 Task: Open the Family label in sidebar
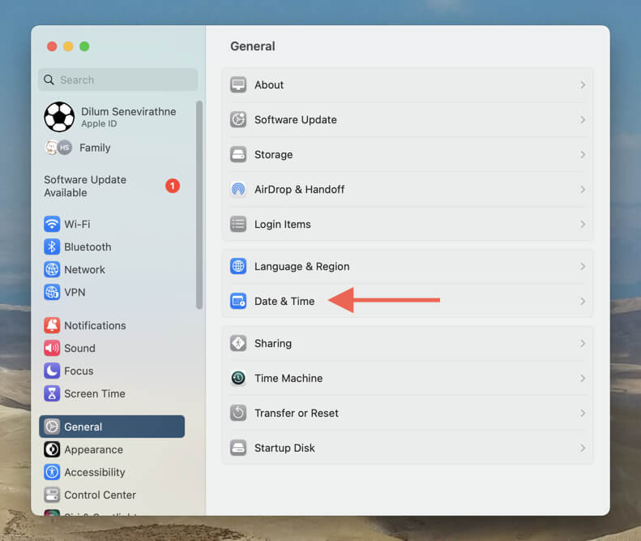[95, 148]
